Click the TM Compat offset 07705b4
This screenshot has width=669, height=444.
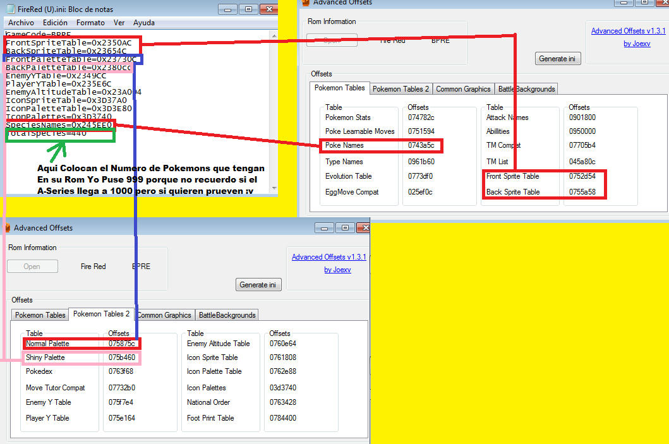click(582, 145)
